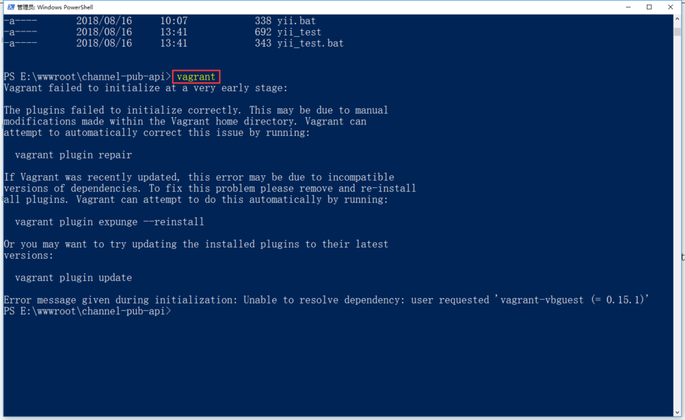This screenshot has height=420, width=685.
Task: Click the 'vagrant plugin expunge --reinstall' line
Action: click(x=109, y=221)
